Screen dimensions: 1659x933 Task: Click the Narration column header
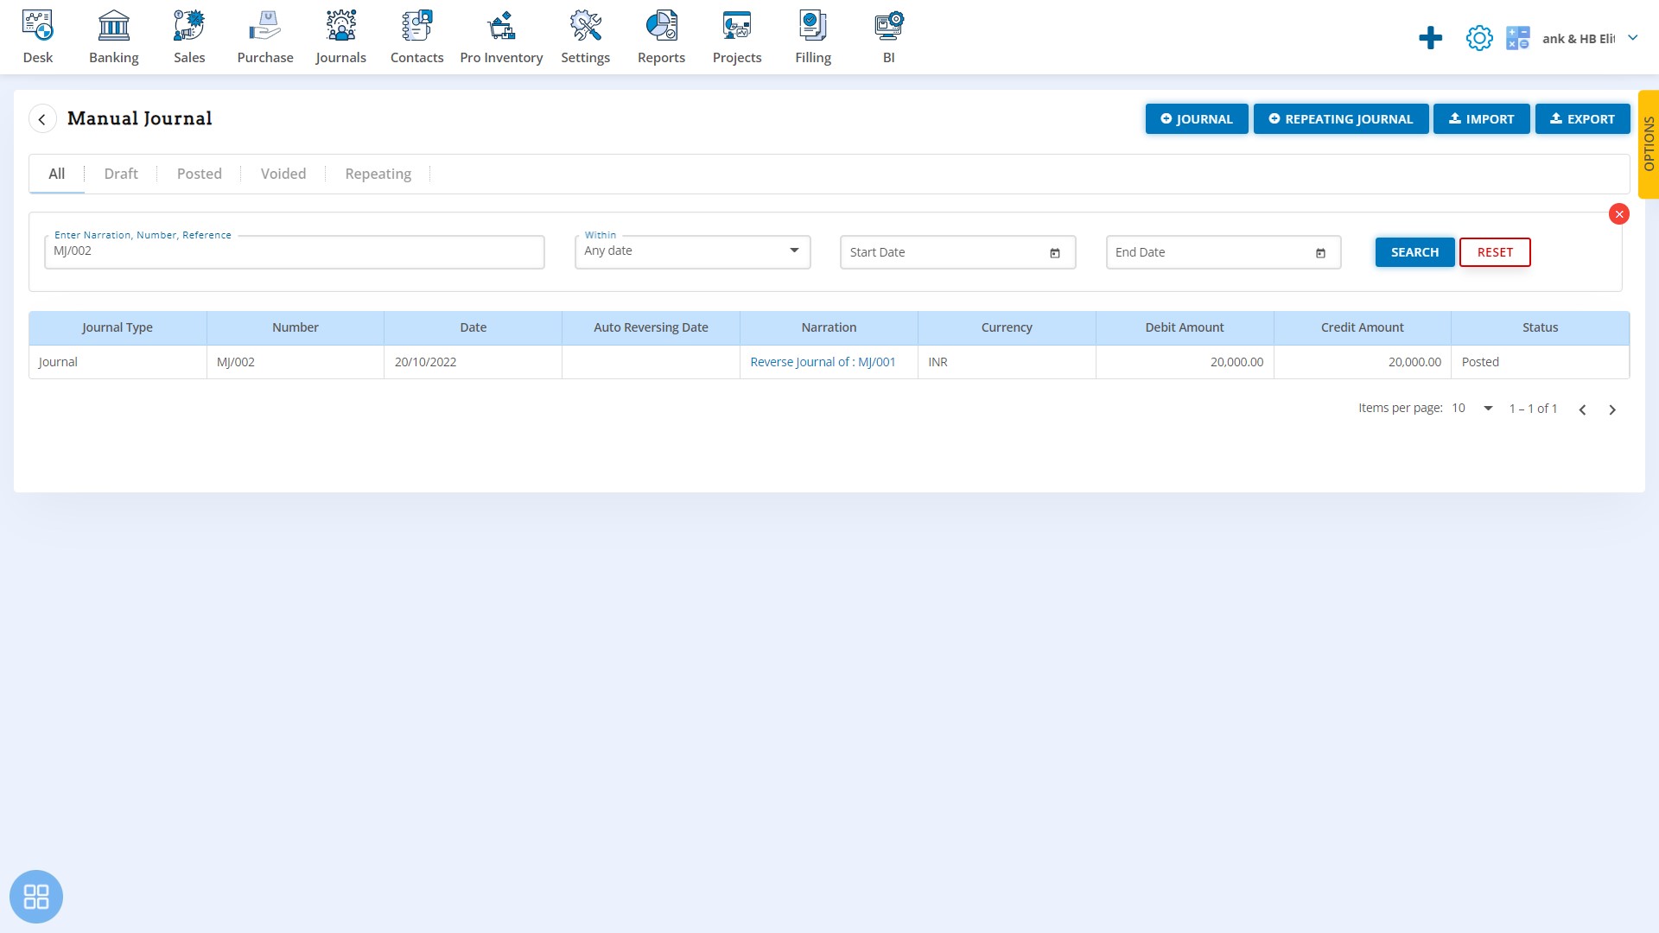click(x=829, y=327)
